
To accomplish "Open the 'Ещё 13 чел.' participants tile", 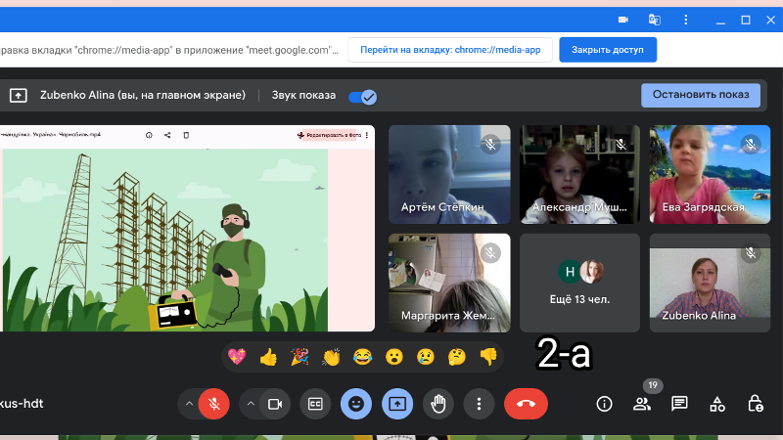I will coord(579,283).
